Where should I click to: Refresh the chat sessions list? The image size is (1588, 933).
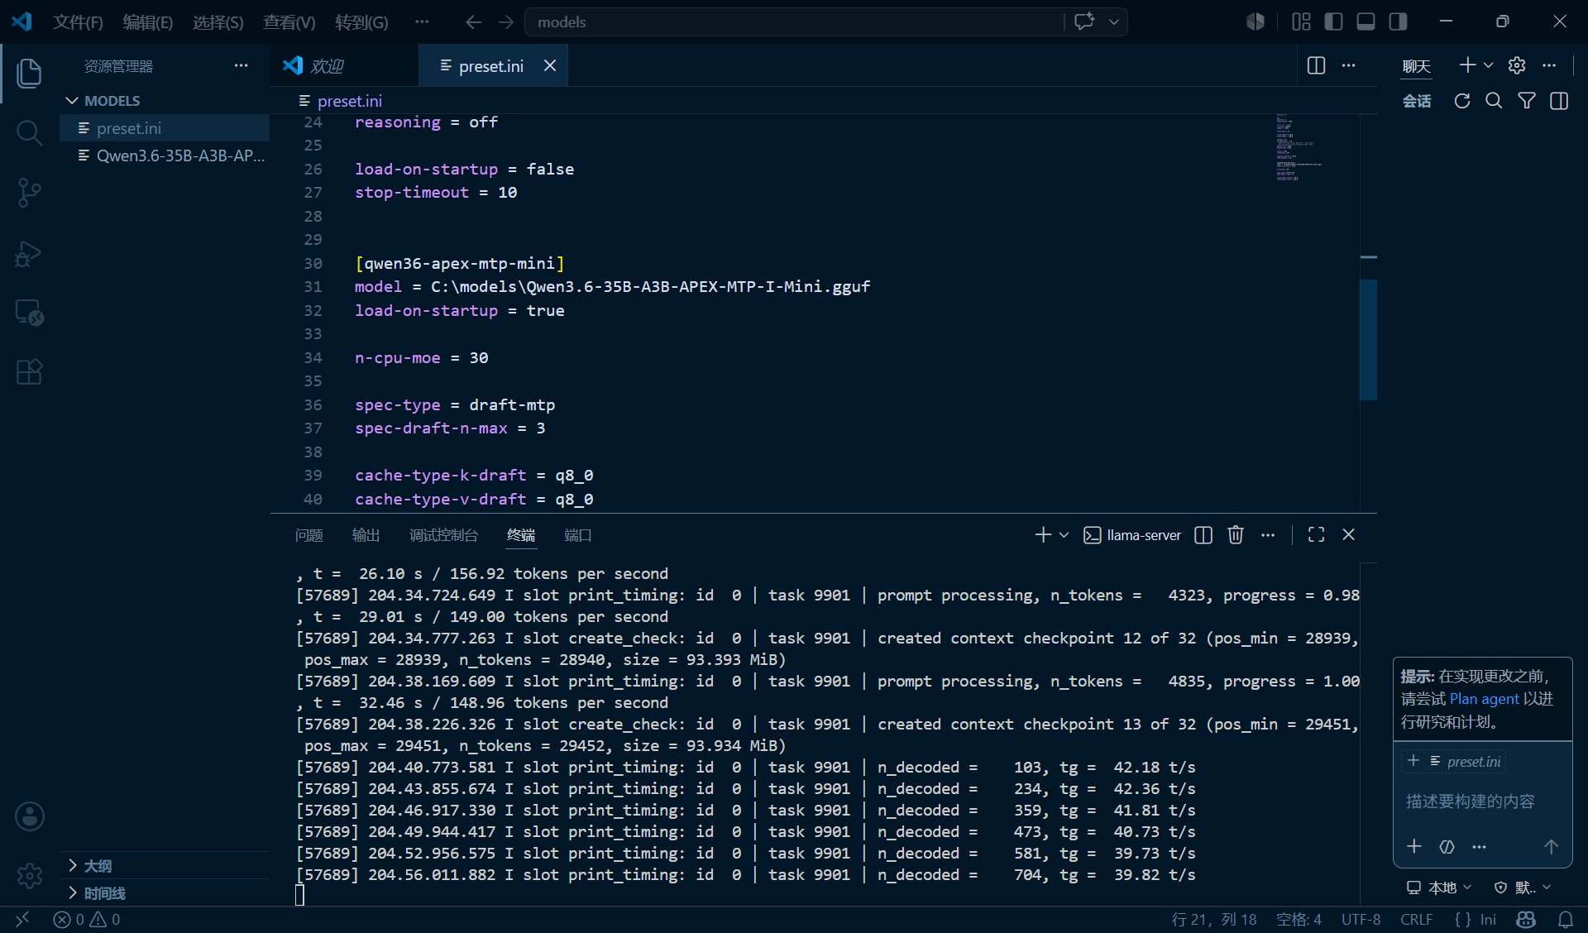click(x=1462, y=101)
